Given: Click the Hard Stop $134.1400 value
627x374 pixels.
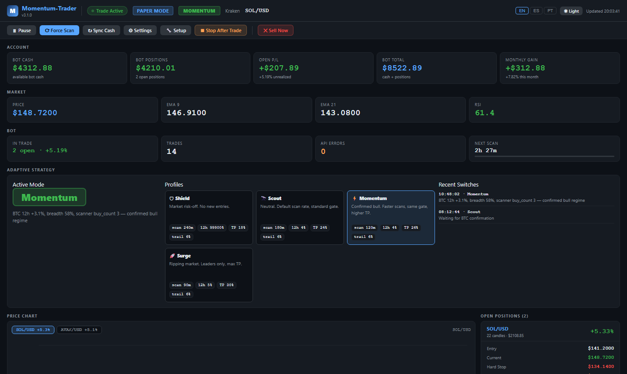Looking at the screenshot, I should pos(601,367).
